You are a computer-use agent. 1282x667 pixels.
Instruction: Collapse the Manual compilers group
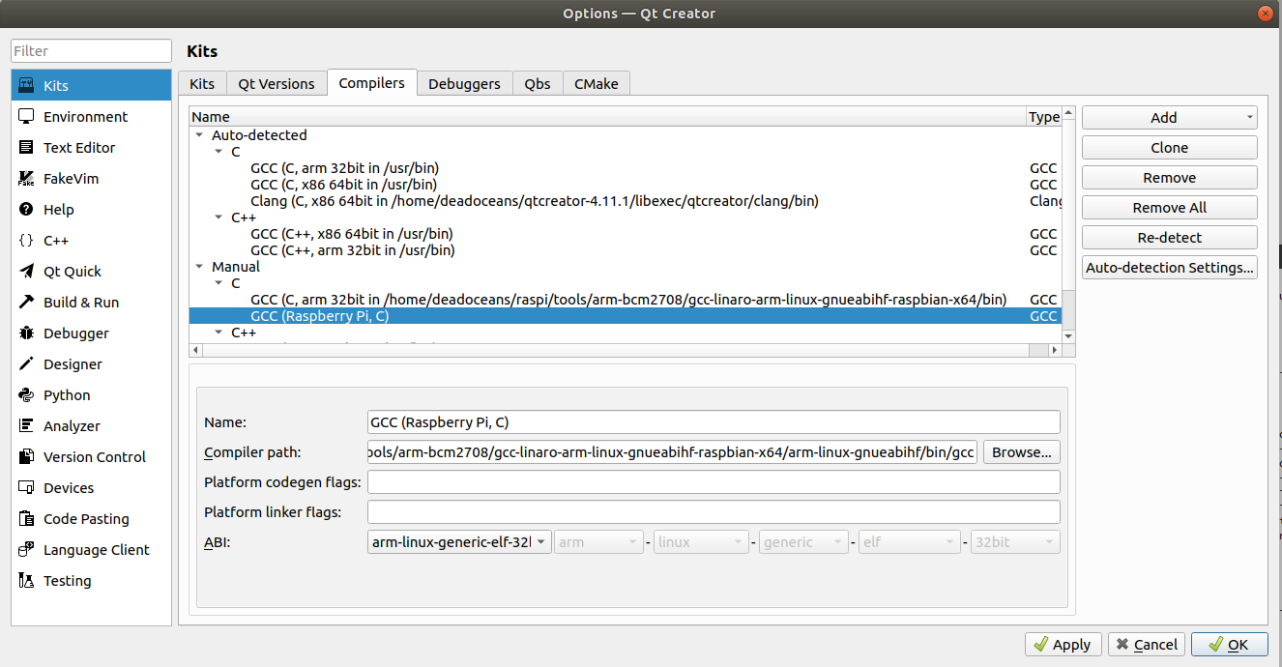(x=200, y=267)
